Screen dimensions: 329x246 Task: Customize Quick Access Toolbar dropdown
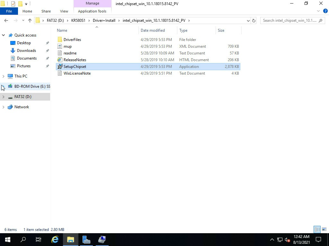tap(26, 4)
